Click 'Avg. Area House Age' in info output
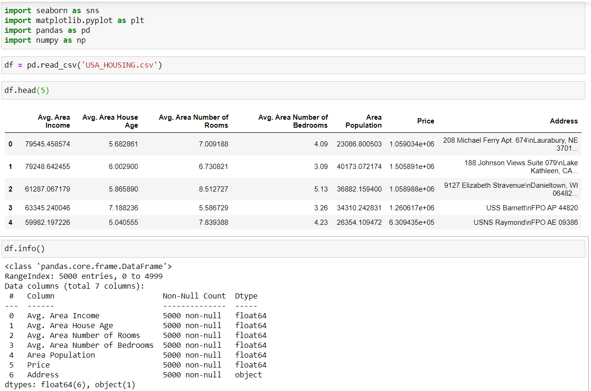 70,325
